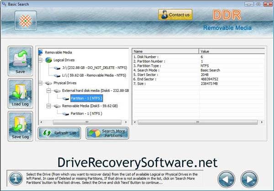This screenshot has width=274, height=191.
Task: Click the info icon at the bottom
Action: coord(16,179)
